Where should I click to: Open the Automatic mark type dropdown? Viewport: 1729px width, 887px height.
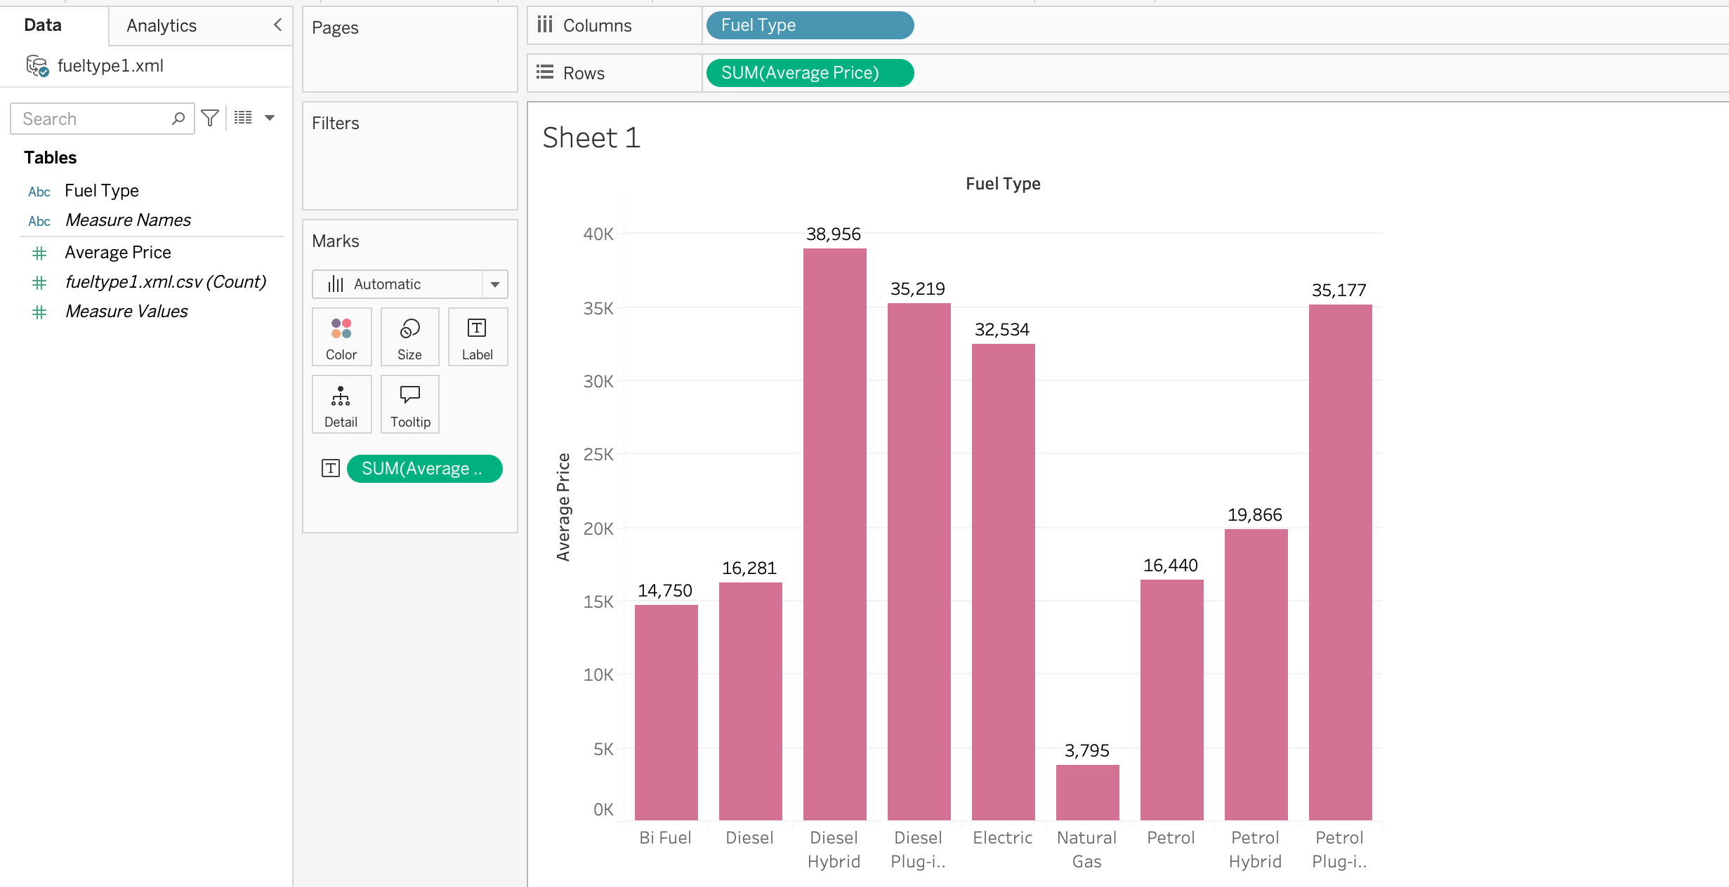click(494, 284)
